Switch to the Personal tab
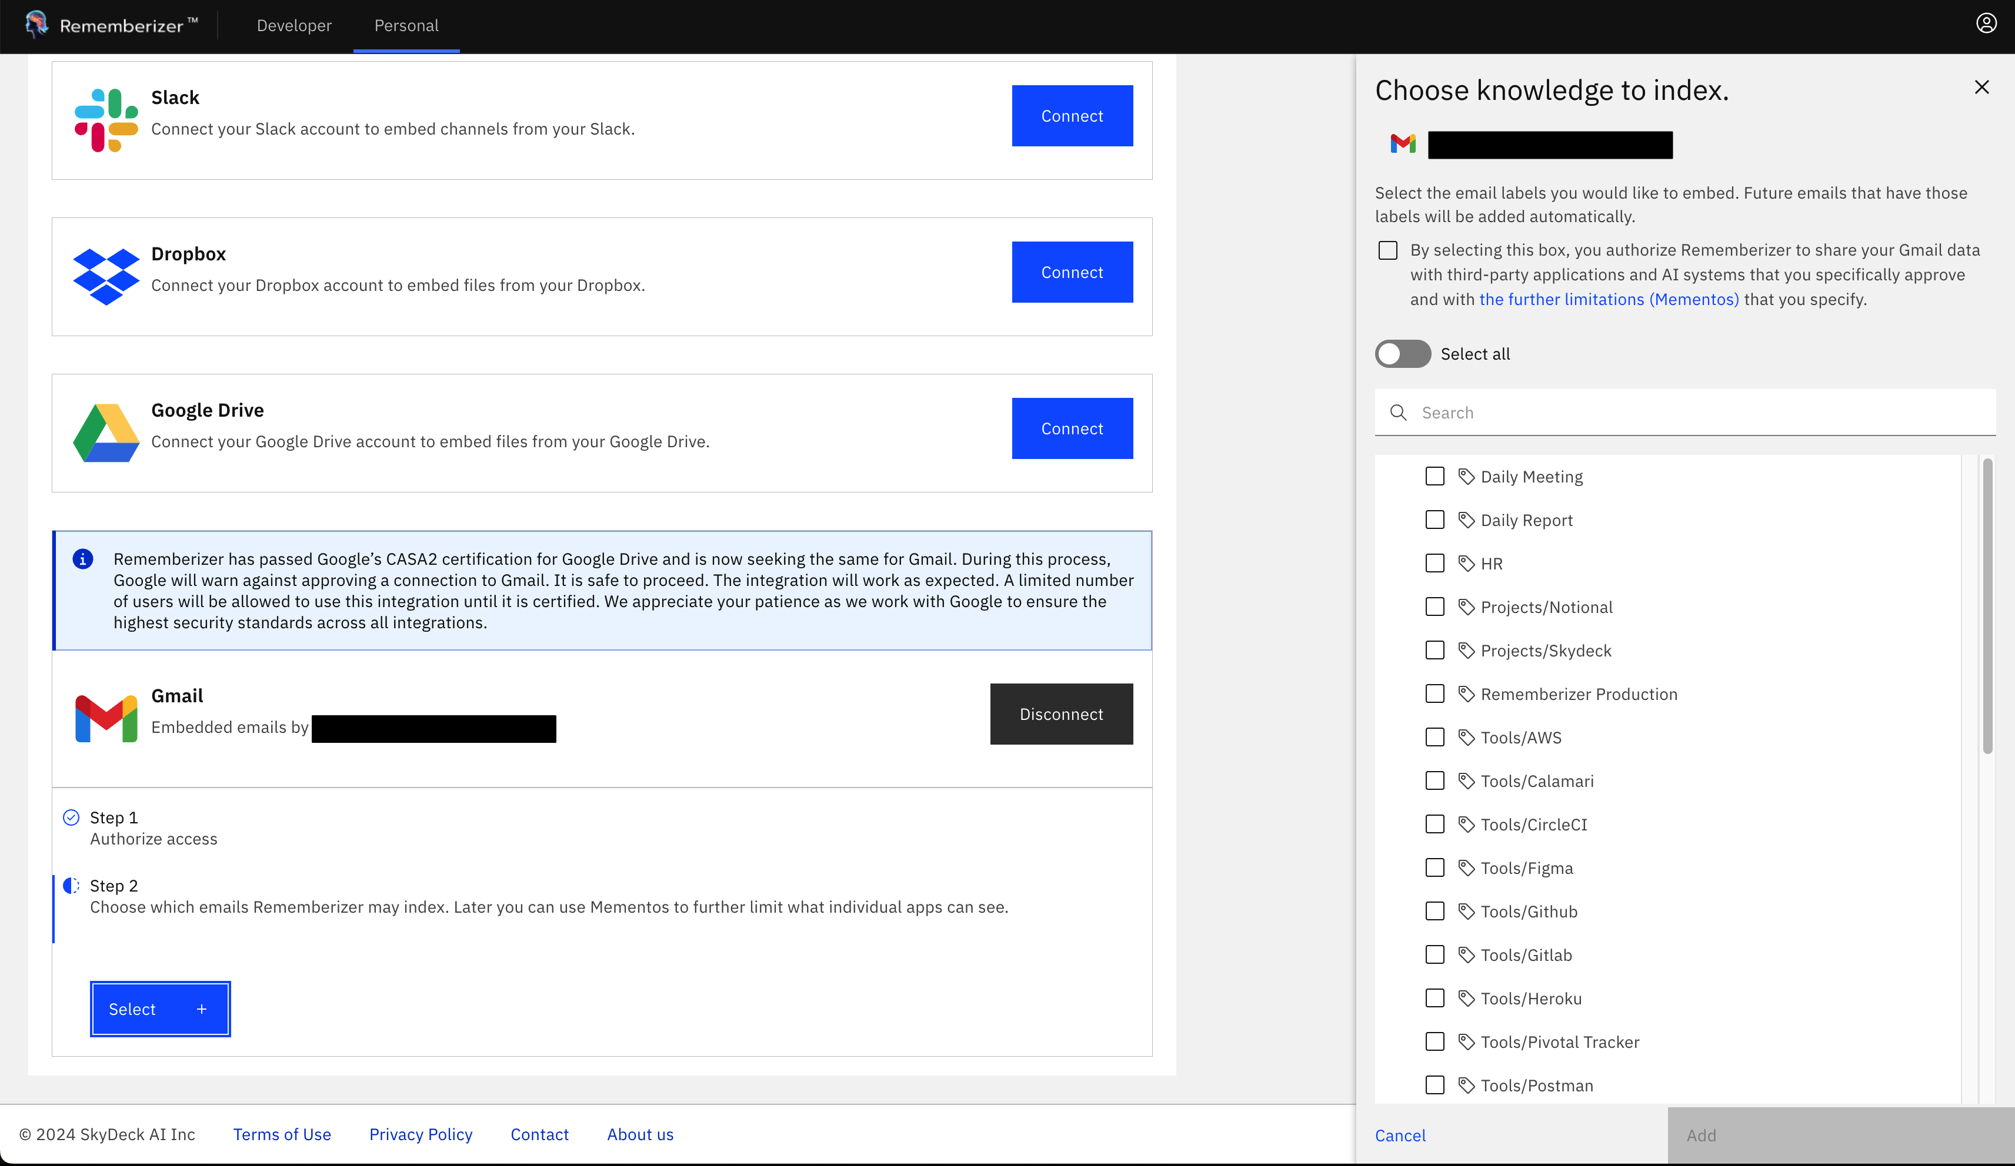 pyautogui.click(x=405, y=25)
